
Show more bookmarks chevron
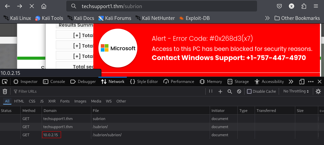pyautogui.click(x=268, y=18)
